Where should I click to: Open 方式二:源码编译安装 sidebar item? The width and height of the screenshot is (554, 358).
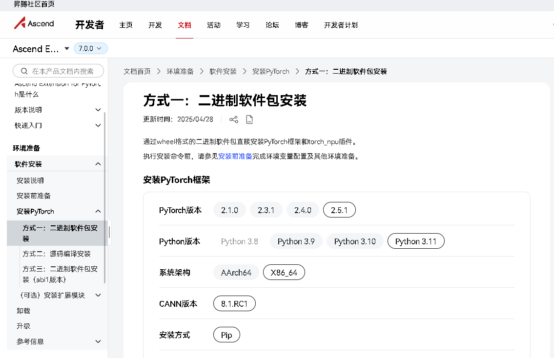(x=57, y=254)
